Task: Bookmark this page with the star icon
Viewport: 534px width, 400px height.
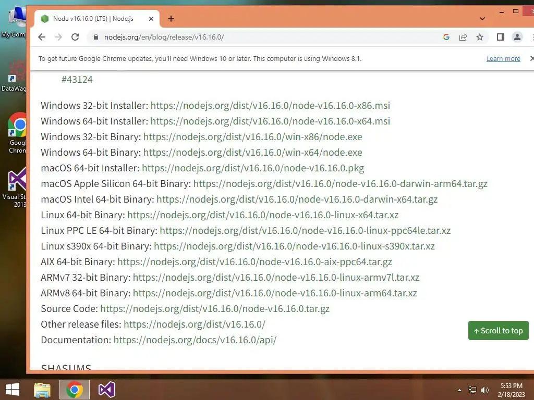Action: [x=480, y=37]
